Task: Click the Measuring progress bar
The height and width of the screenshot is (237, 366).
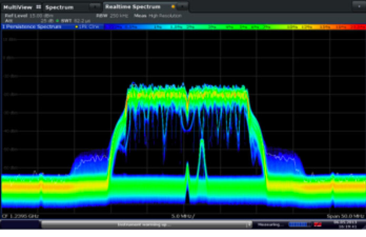Action: (299, 224)
